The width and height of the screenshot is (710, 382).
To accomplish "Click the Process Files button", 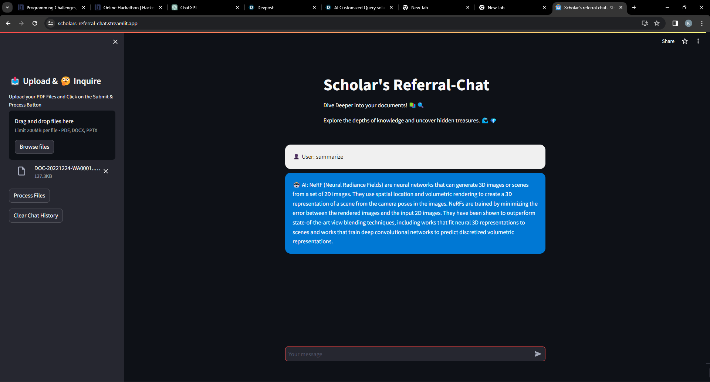I will [29, 196].
